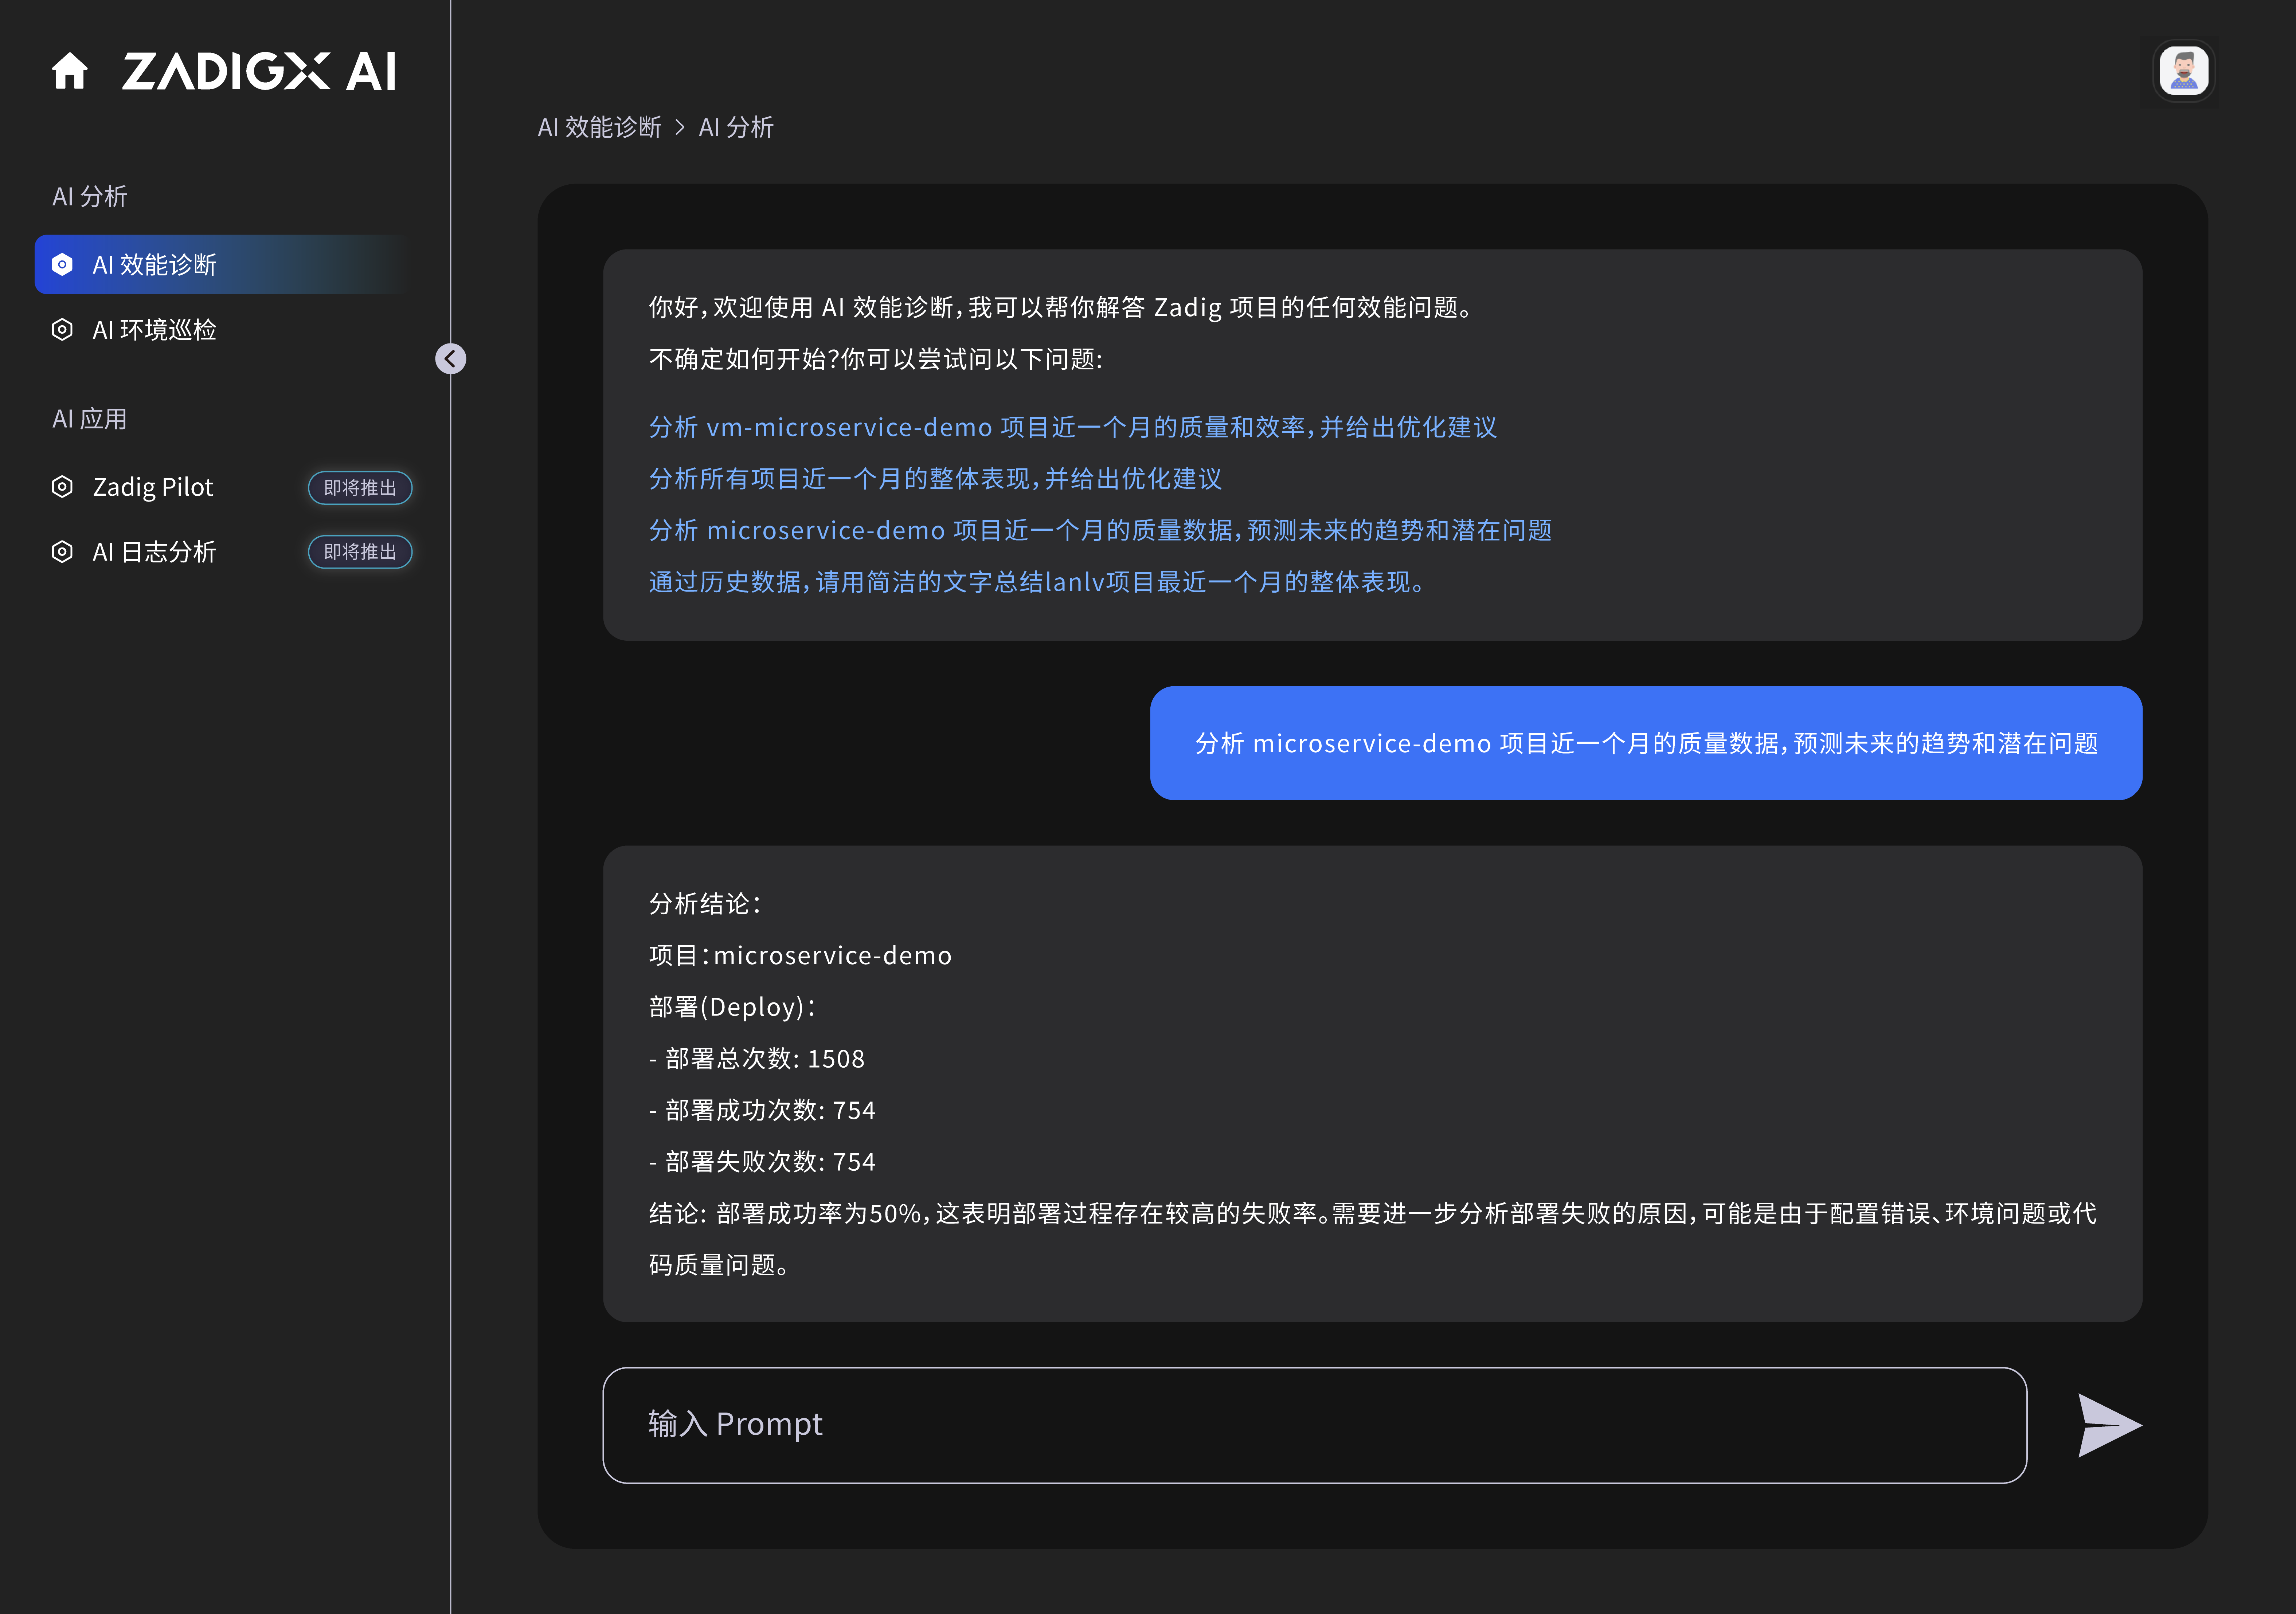
Task: Click the AI 环境巡检 hexagon icon
Action: [x=62, y=330]
